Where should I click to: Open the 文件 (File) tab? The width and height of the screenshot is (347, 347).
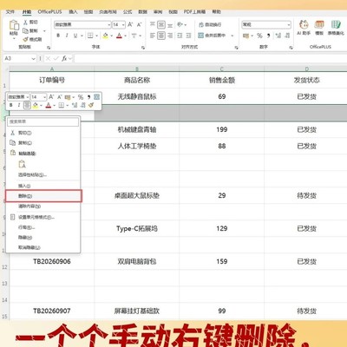[10, 11]
